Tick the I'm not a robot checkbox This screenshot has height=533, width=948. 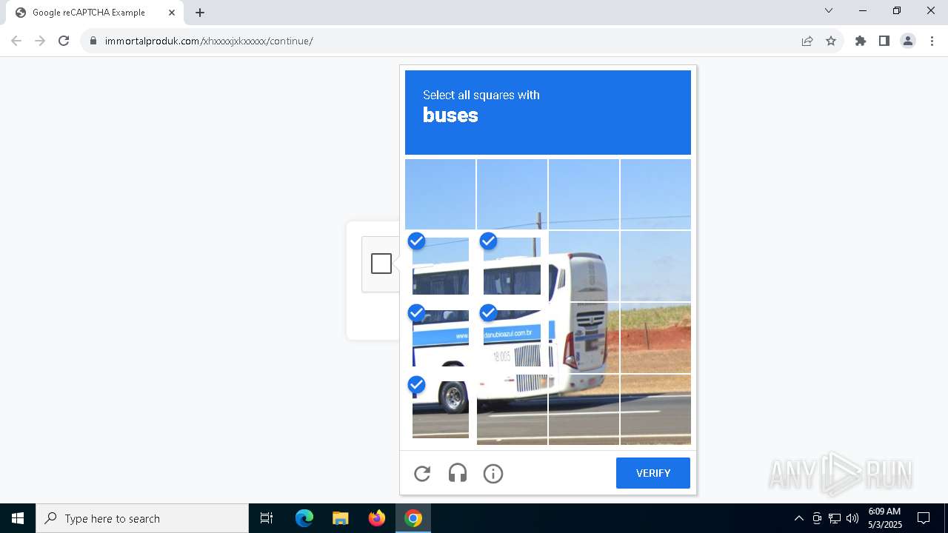[381, 264]
